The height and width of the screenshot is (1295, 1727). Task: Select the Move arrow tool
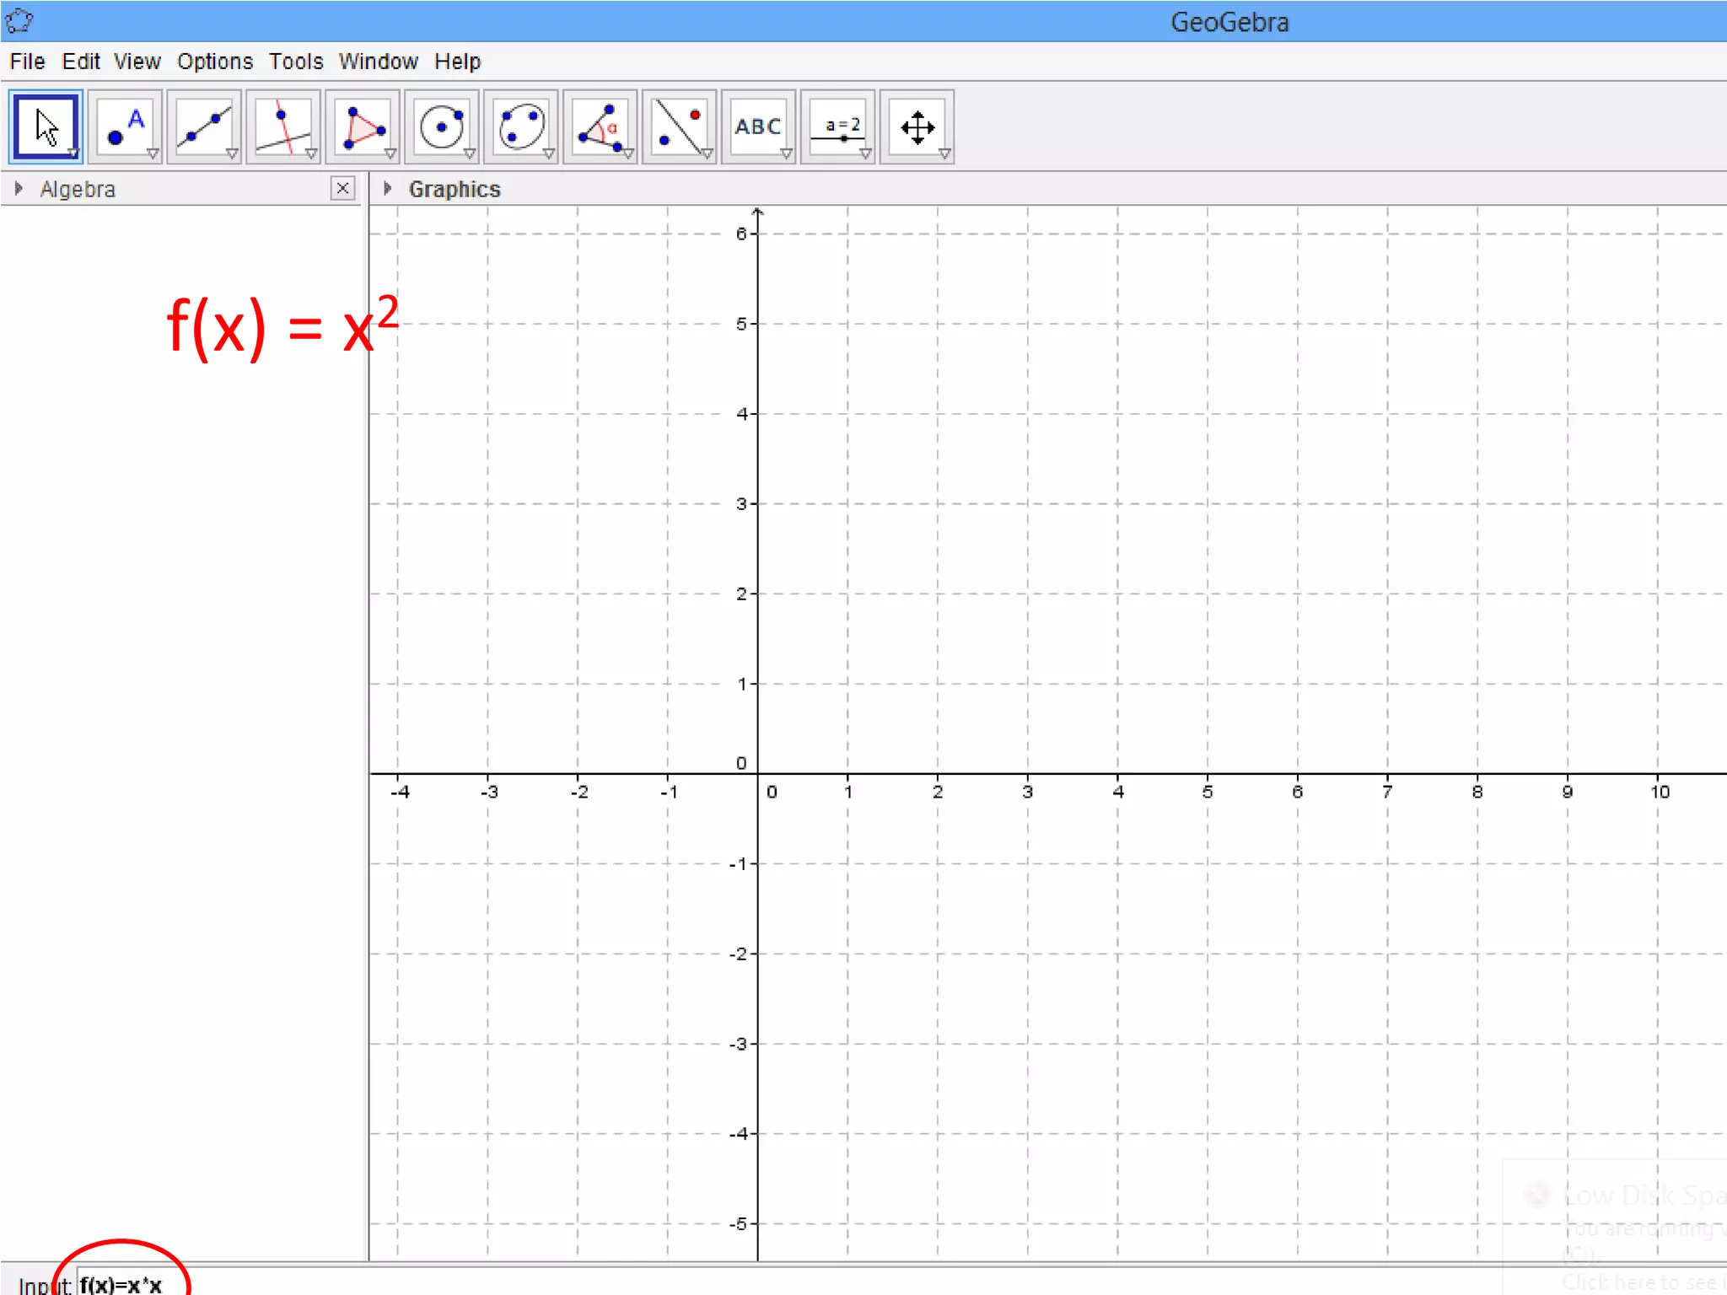pyautogui.click(x=46, y=126)
